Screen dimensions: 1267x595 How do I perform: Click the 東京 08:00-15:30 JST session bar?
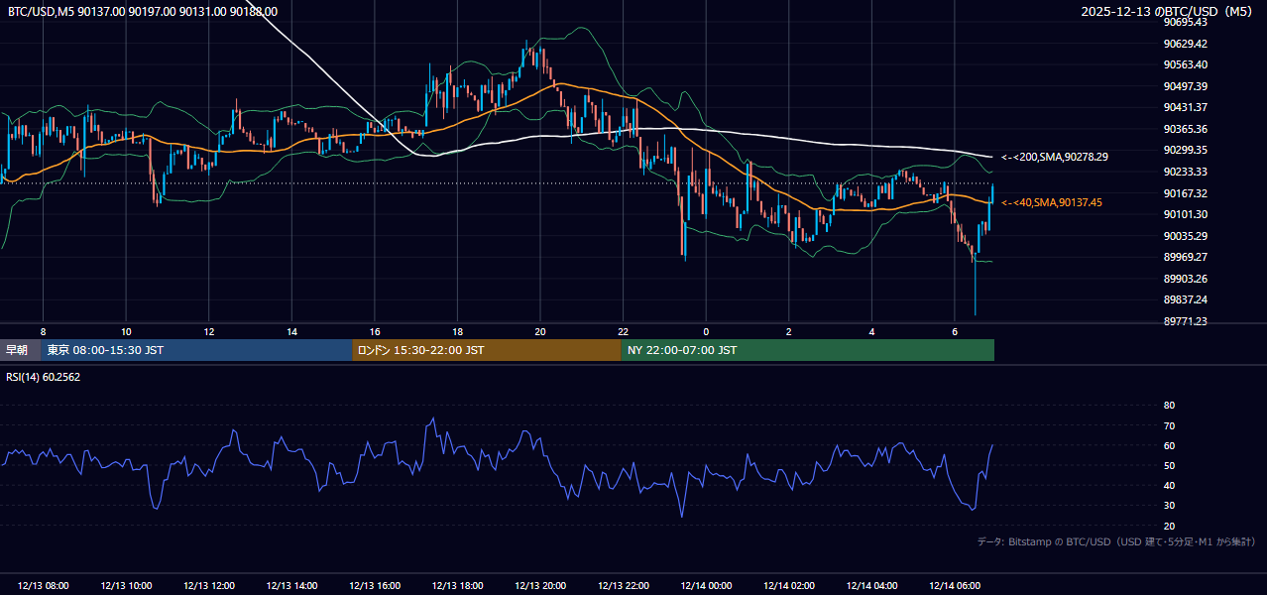coord(196,350)
